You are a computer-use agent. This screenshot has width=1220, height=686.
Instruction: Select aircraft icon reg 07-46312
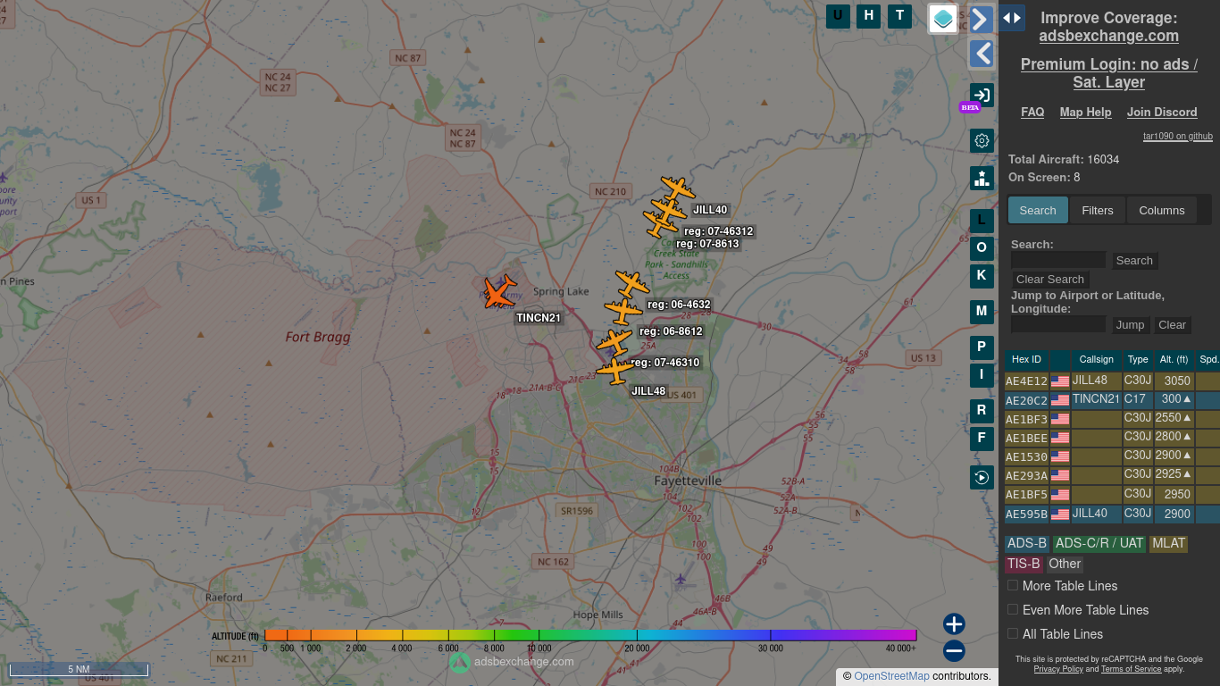668,210
